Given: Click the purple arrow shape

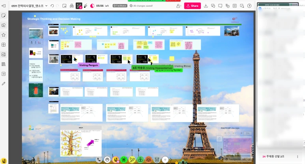Looking at the screenshot, I should (90, 143).
